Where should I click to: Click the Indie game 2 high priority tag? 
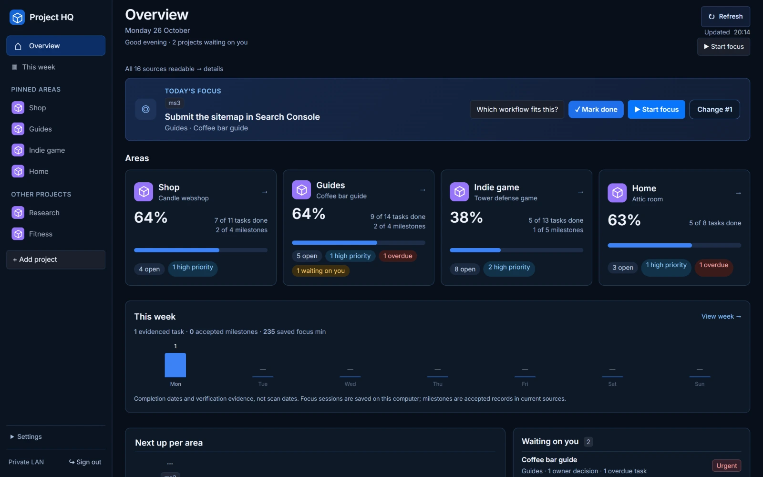click(509, 269)
